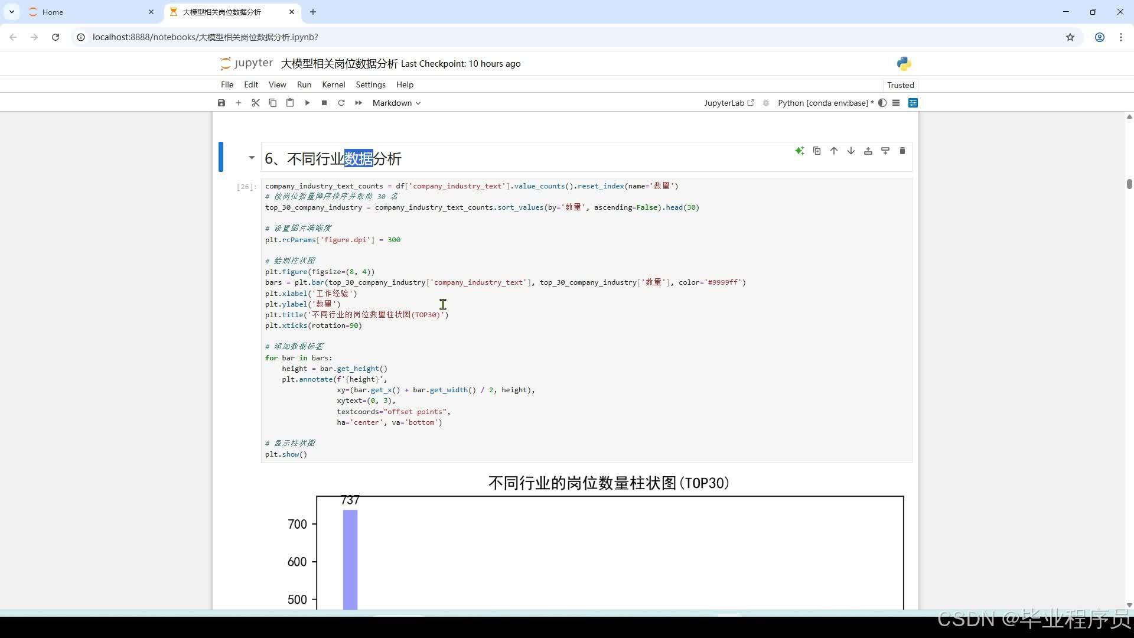Open the Kernel menu
Viewport: 1134px width, 638px height.
tap(333, 84)
